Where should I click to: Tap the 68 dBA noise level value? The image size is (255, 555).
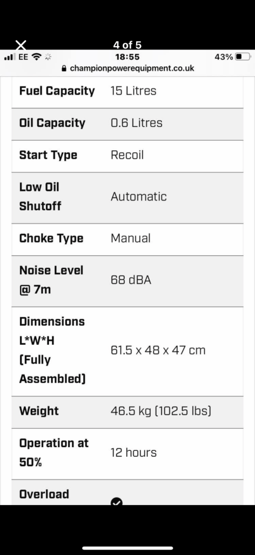coord(131,280)
